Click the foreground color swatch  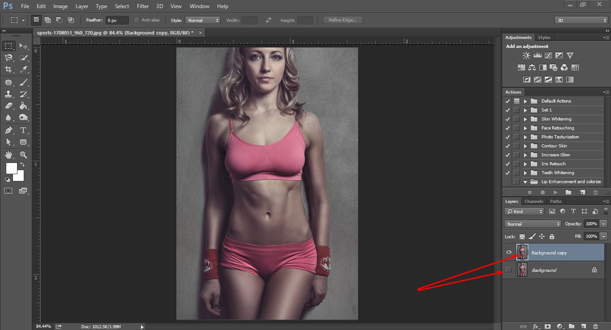[11, 168]
